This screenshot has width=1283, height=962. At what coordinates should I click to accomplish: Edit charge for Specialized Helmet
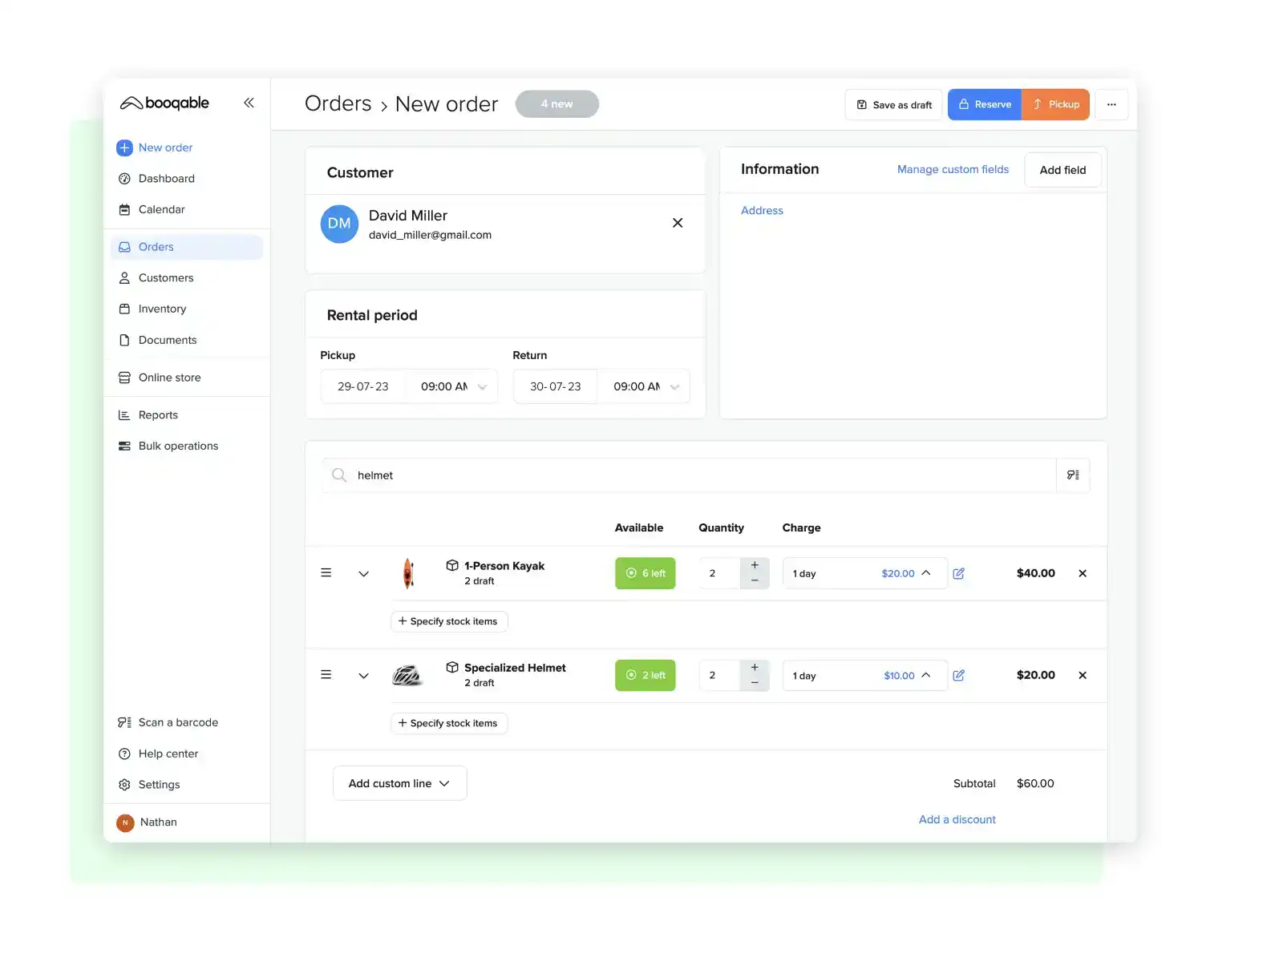click(958, 675)
